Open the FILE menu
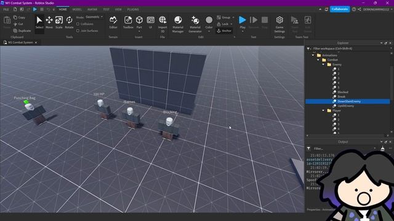 6,9
